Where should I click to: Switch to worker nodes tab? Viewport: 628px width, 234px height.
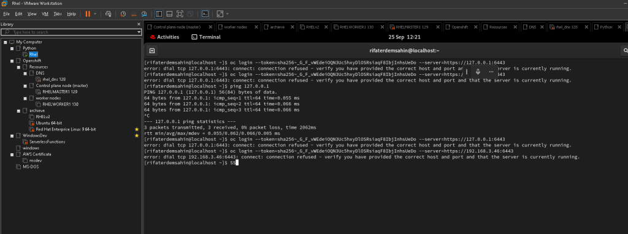[235, 27]
